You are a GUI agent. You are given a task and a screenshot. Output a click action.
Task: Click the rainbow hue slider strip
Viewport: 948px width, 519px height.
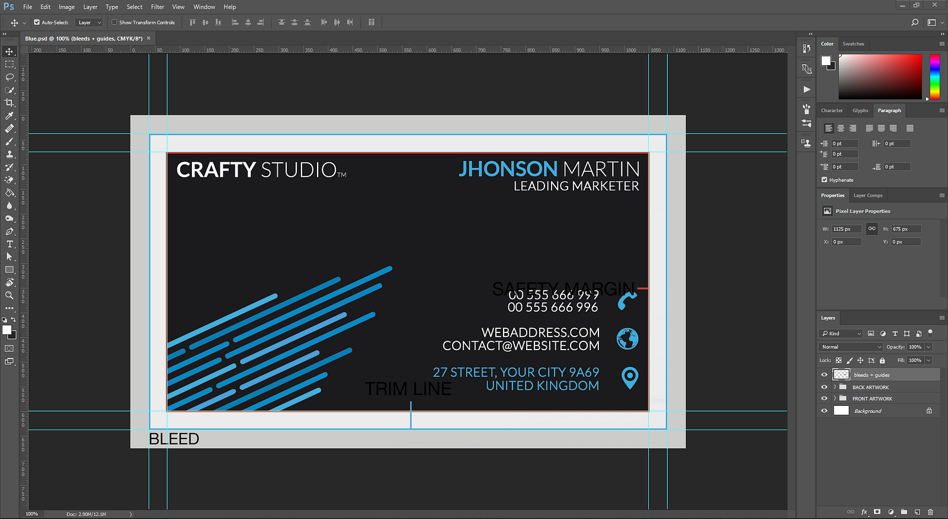[934, 76]
